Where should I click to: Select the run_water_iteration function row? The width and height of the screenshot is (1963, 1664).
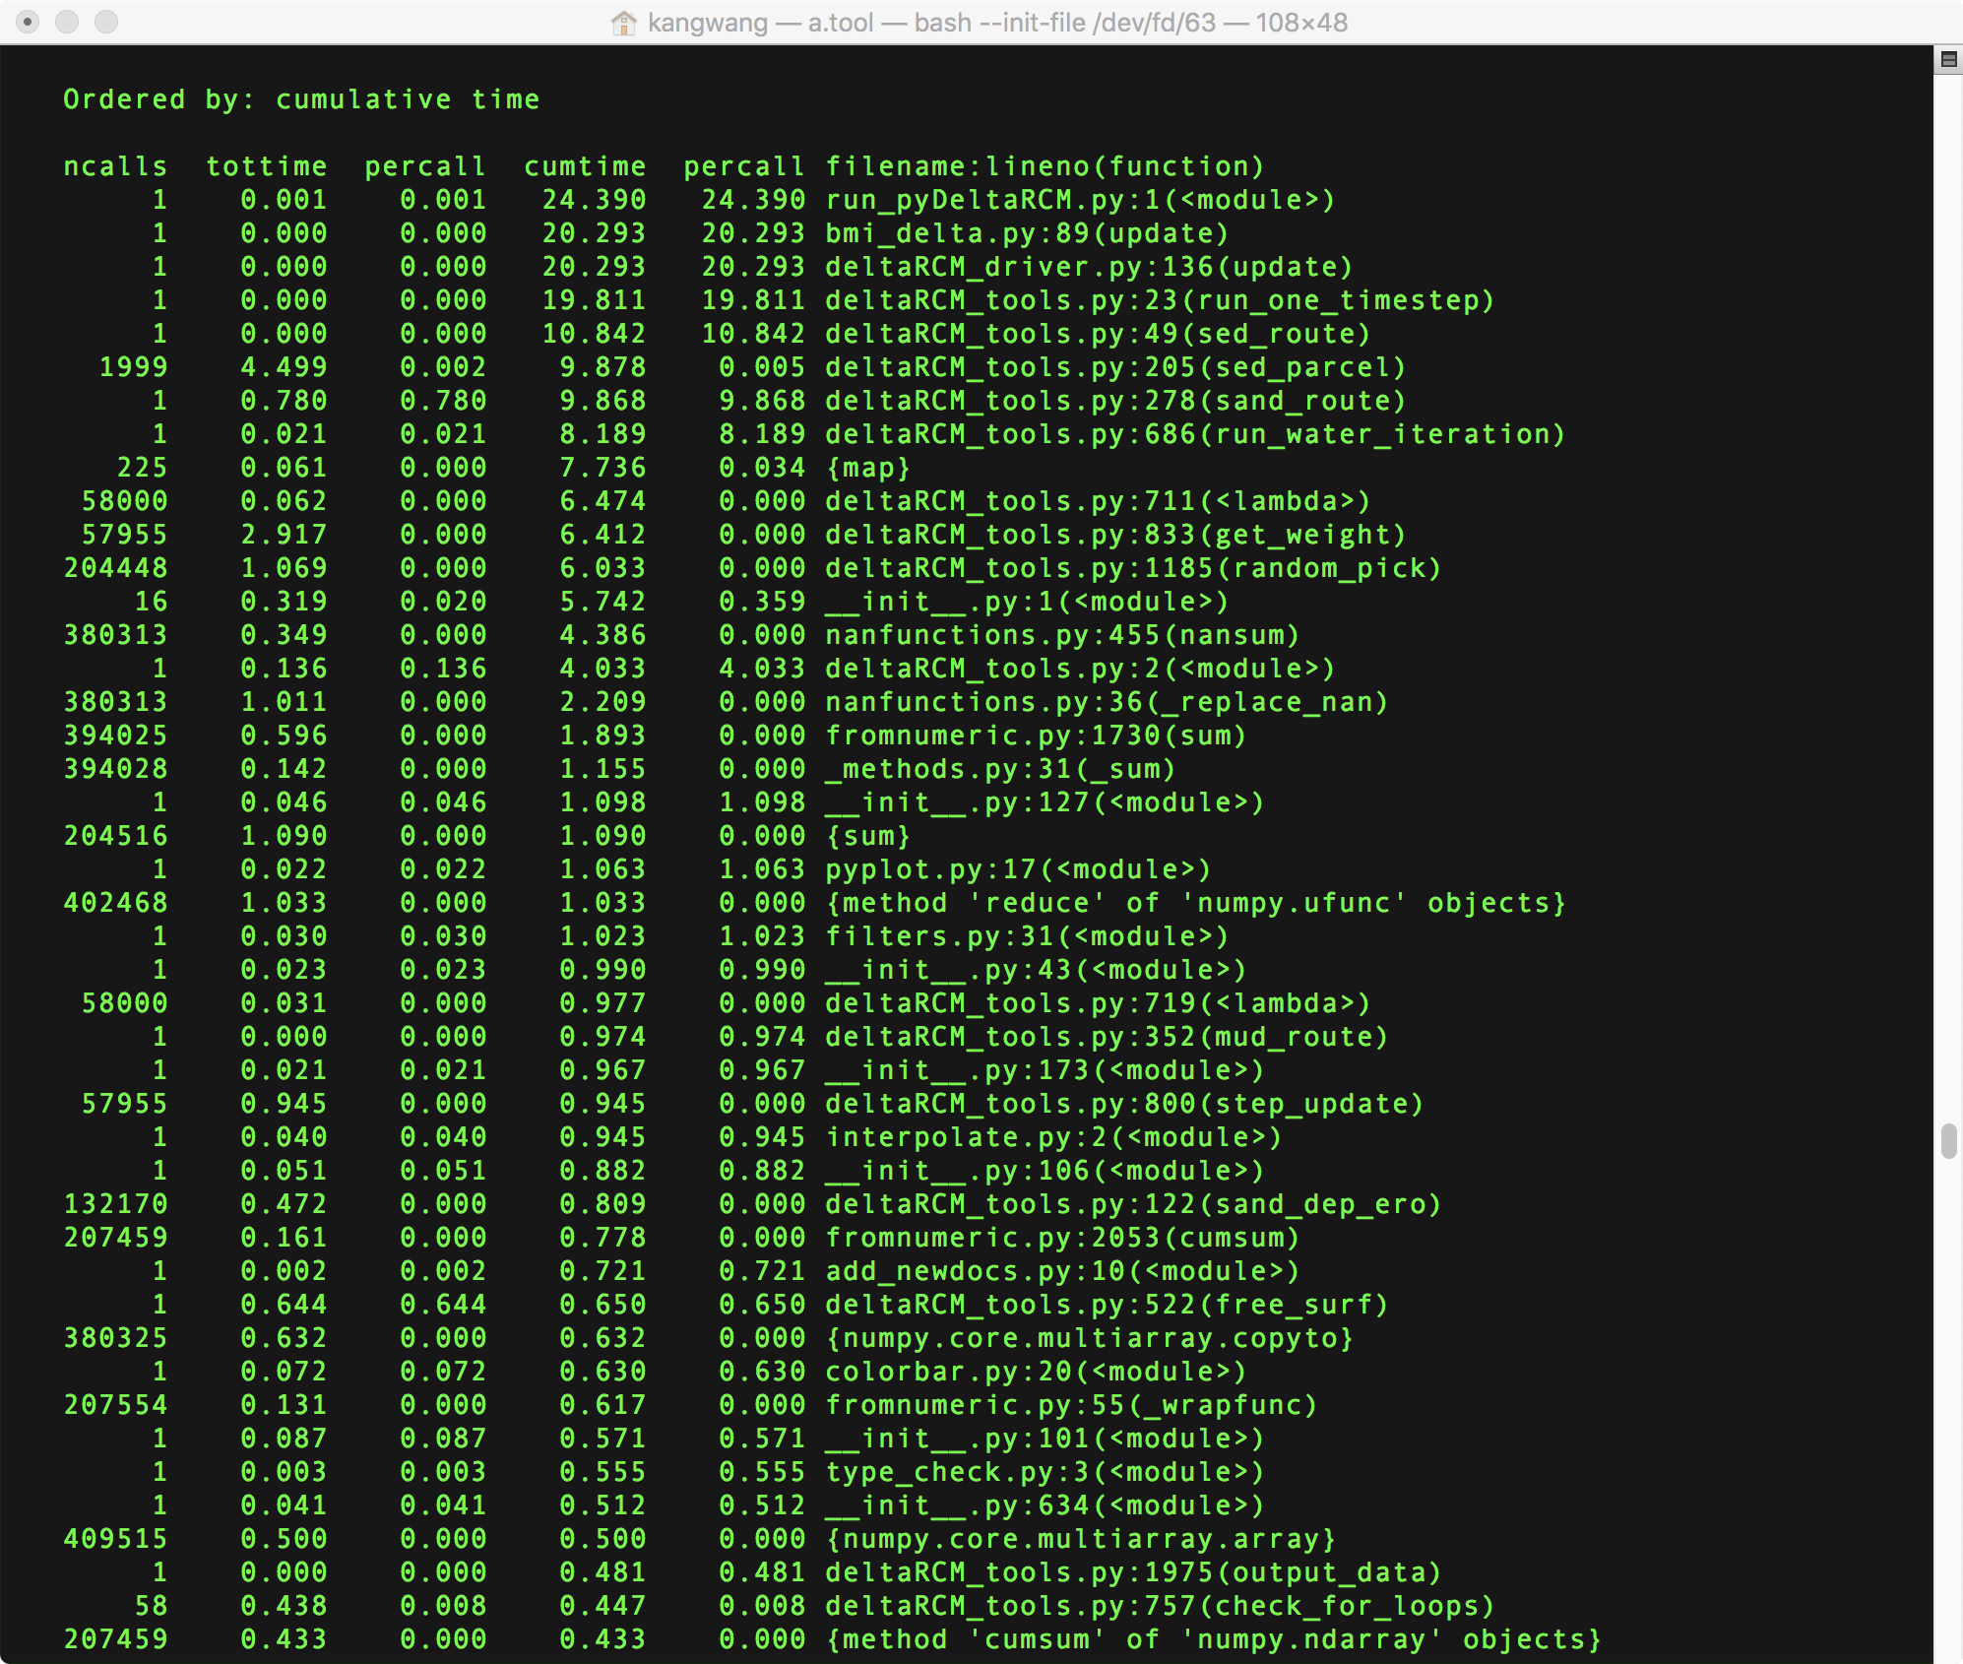point(979,432)
